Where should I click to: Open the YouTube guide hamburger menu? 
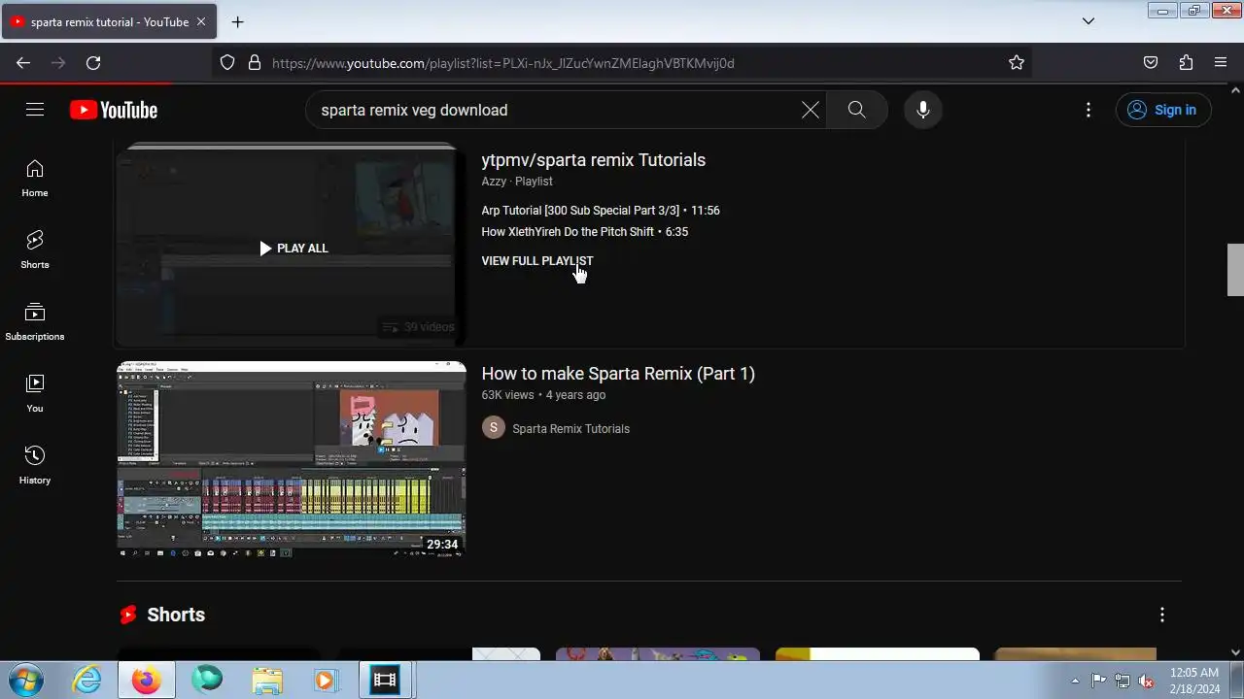[35, 110]
